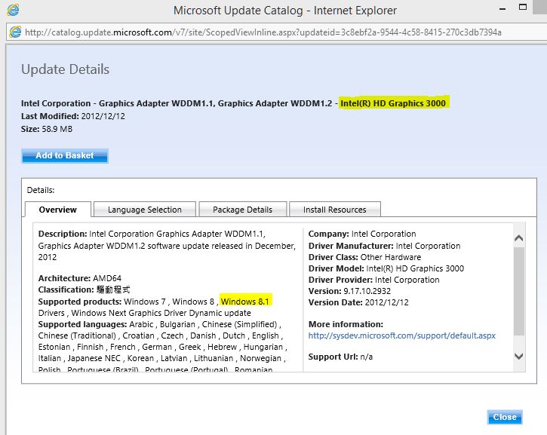Switch to the Language Selection tab
547x435 pixels.
point(145,210)
